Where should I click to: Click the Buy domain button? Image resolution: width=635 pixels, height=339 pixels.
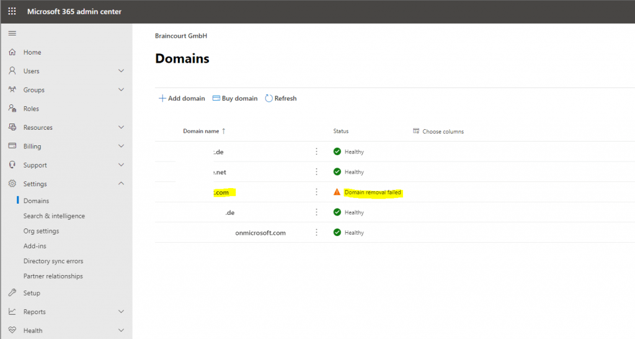235,98
